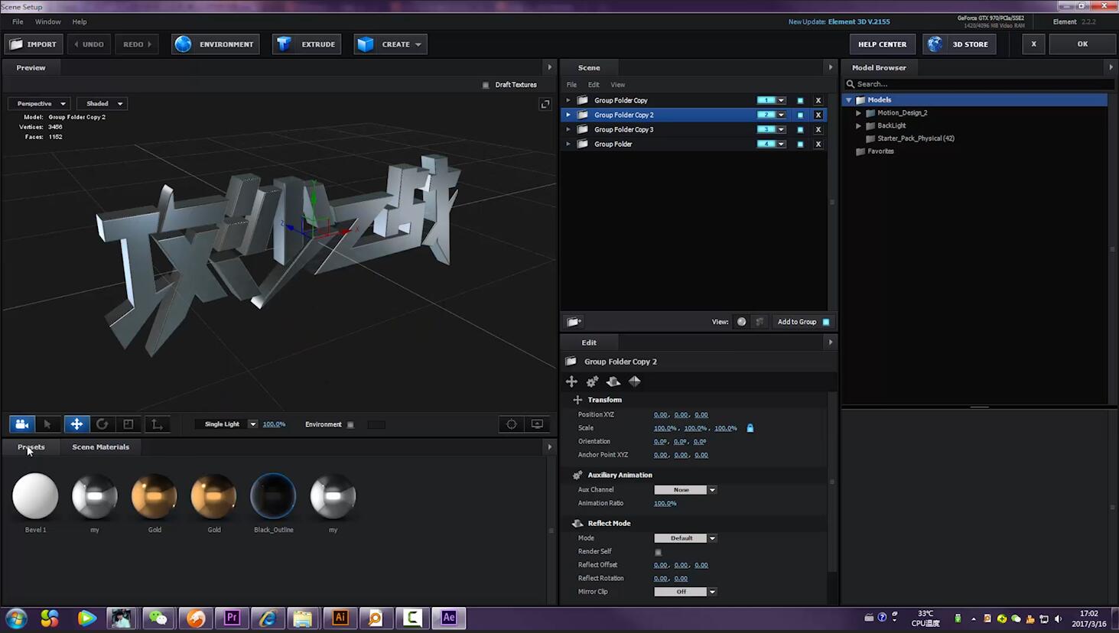1119x633 pixels.
Task: Open WeChat from the taskbar
Action: tap(158, 618)
